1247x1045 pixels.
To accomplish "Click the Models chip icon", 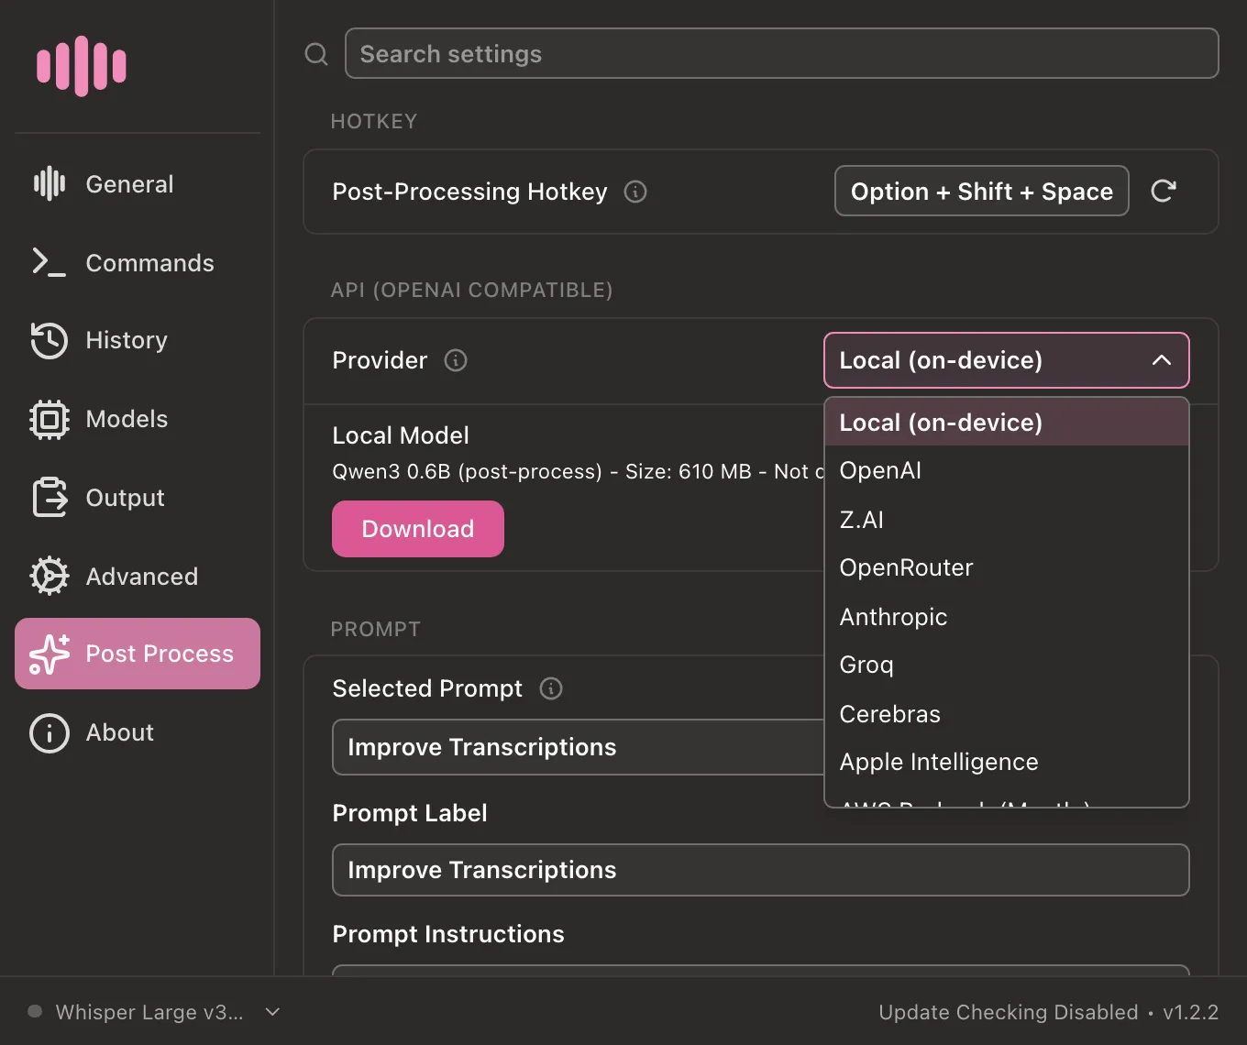I will [x=50, y=420].
